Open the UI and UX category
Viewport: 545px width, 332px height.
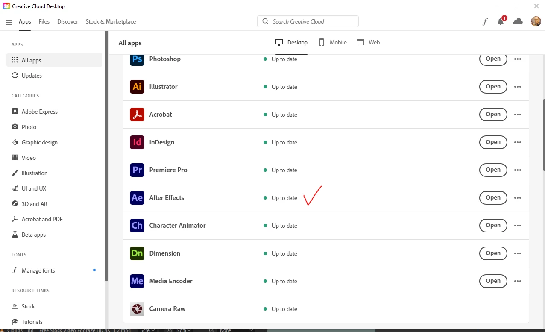pyautogui.click(x=54, y=188)
